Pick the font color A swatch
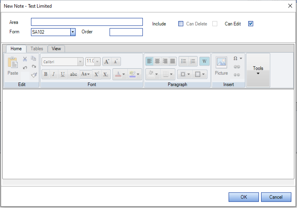297x208 pixels. pyautogui.click(x=118, y=74)
